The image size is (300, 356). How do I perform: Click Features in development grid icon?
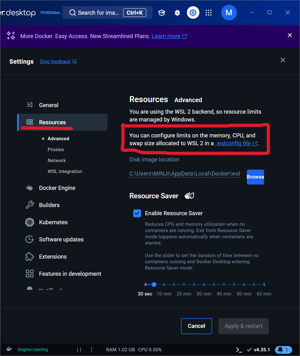(30, 274)
